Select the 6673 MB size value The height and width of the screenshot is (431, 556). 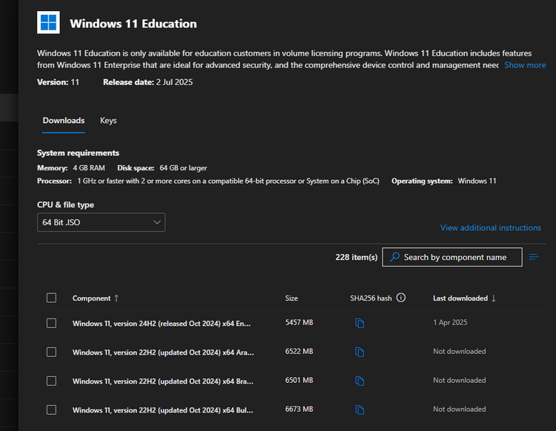(299, 409)
